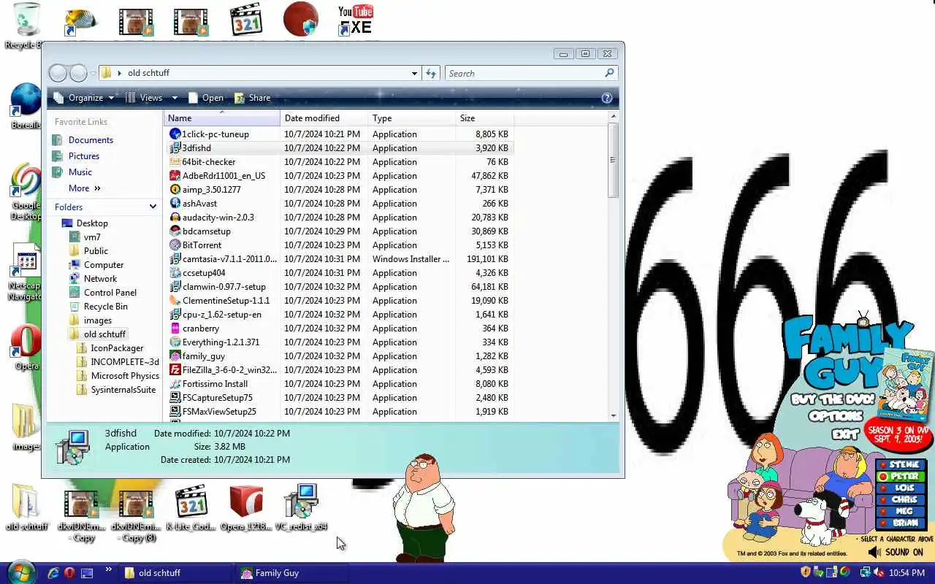Click EXIT in Family Guy widget

click(844, 434)
